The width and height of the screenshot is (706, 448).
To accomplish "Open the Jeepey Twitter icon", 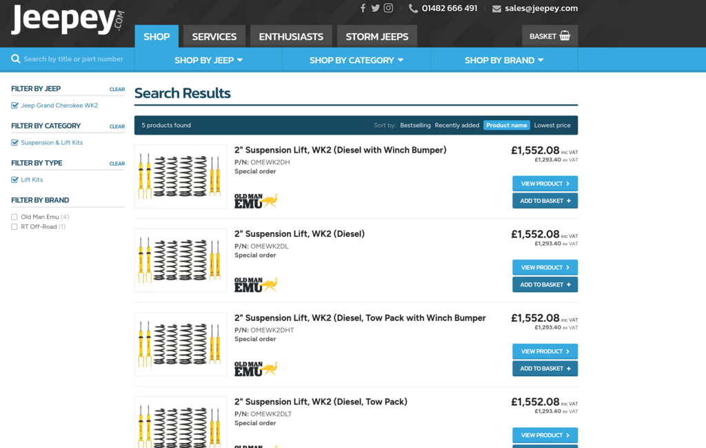I will coord(376,8).
